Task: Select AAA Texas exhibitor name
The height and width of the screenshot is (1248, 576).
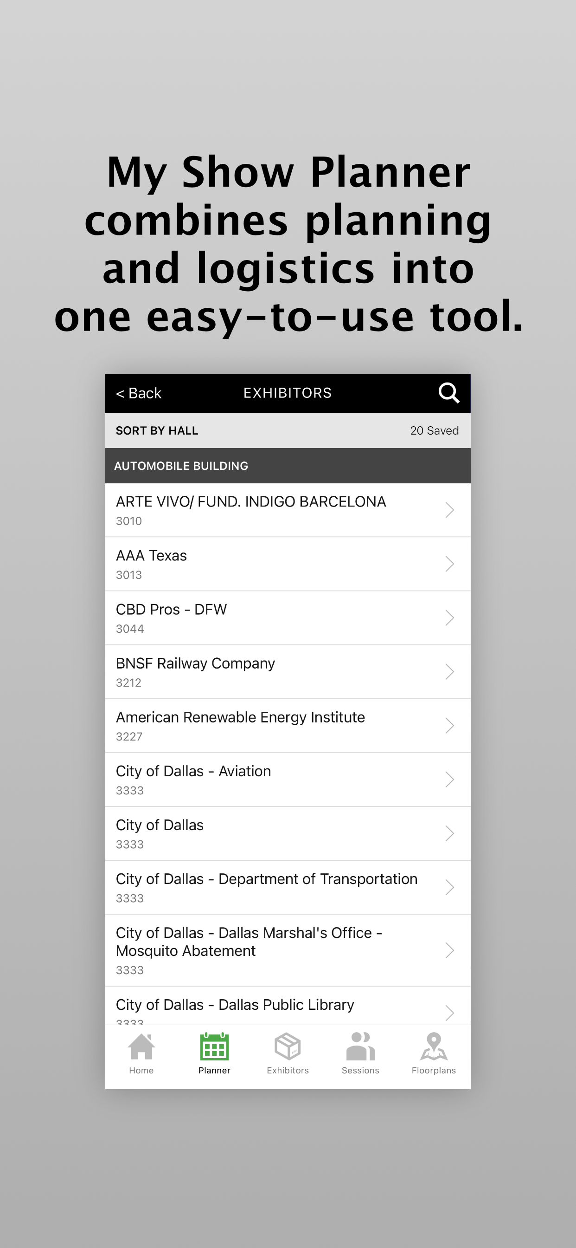Action: 151,555
